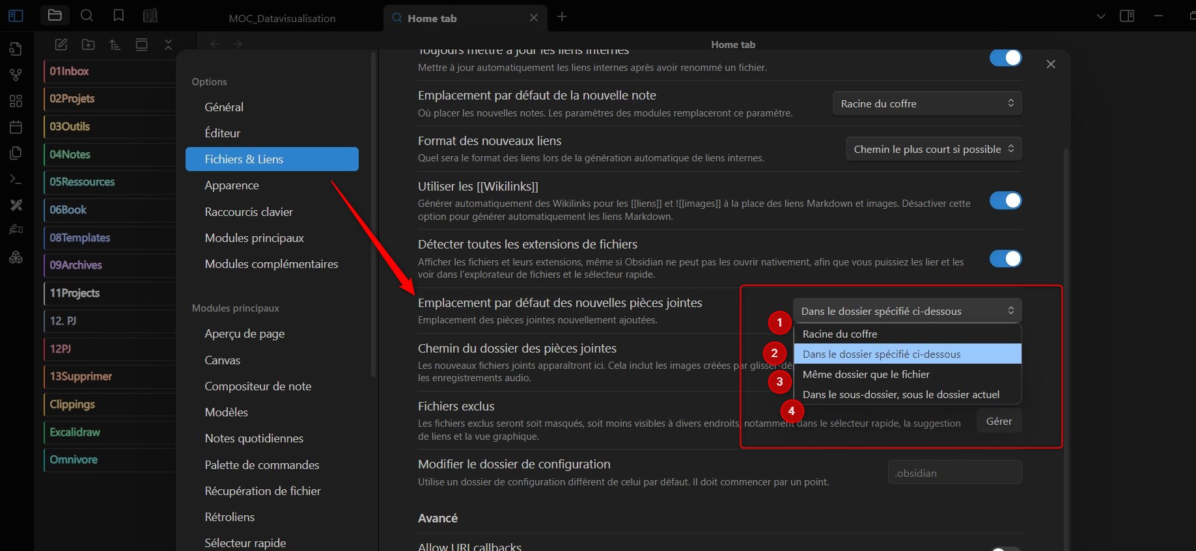Open 01Inbox folder

pos(109,71)
